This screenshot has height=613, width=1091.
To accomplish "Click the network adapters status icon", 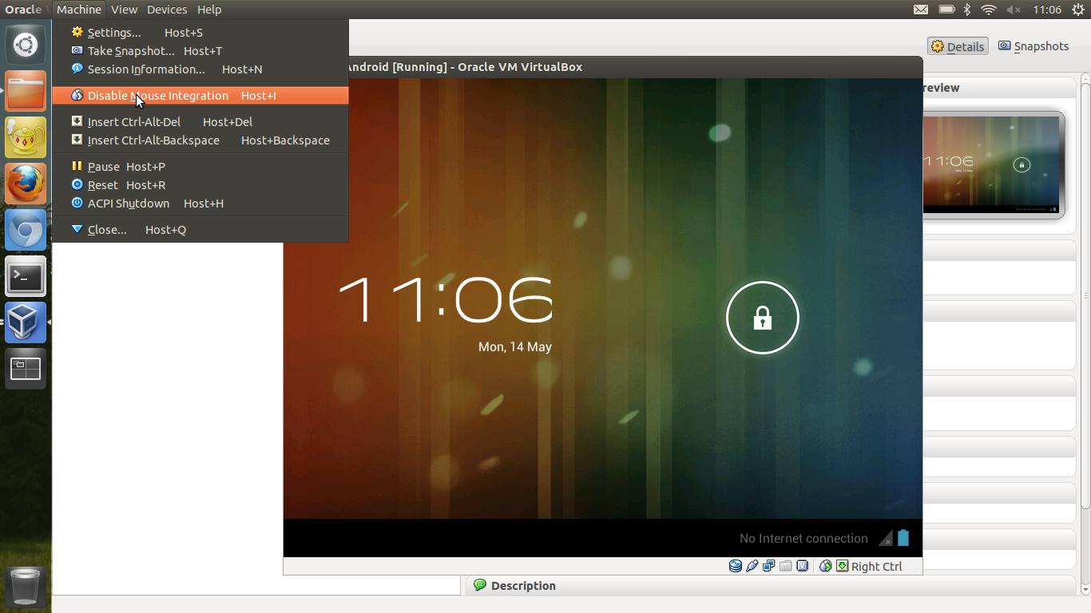I will click(768, 566).
